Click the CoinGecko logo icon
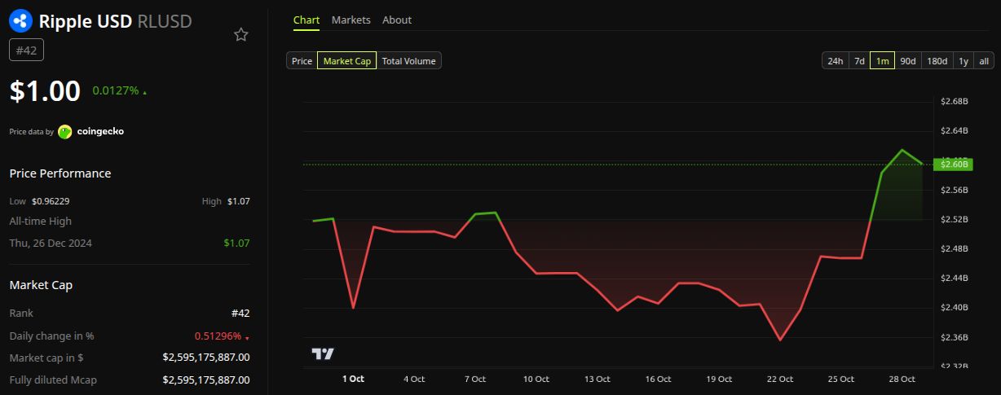The height and width of the screenshot is (395, 1001). coord(65,131)
